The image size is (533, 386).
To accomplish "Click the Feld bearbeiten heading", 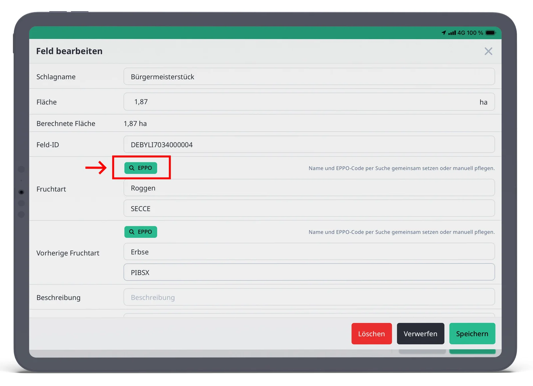I will pos(69,51).
